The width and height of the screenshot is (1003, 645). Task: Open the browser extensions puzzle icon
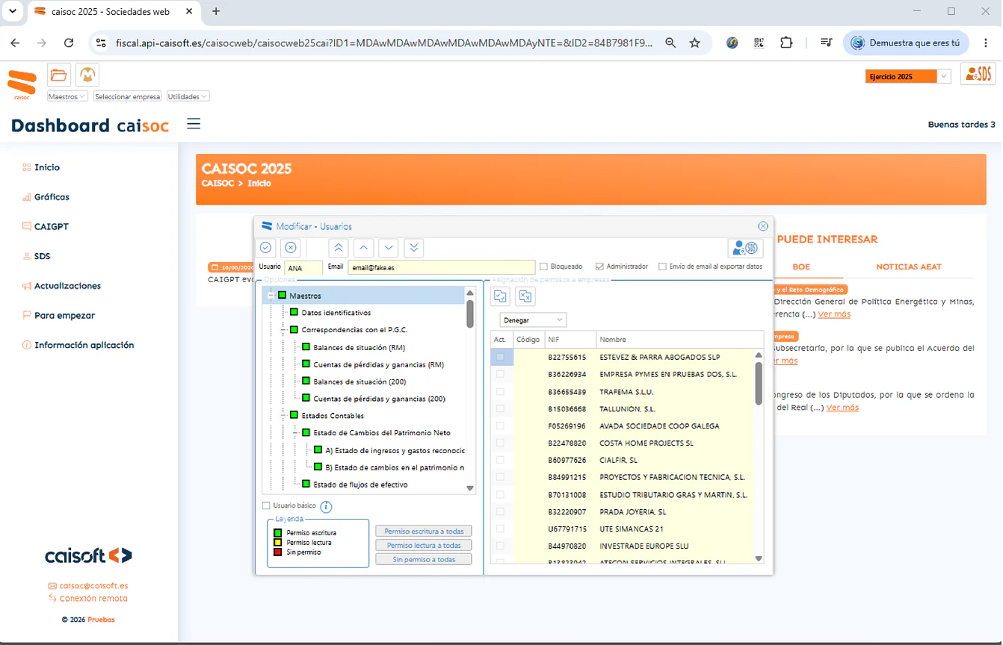click(x=786, y=43)
